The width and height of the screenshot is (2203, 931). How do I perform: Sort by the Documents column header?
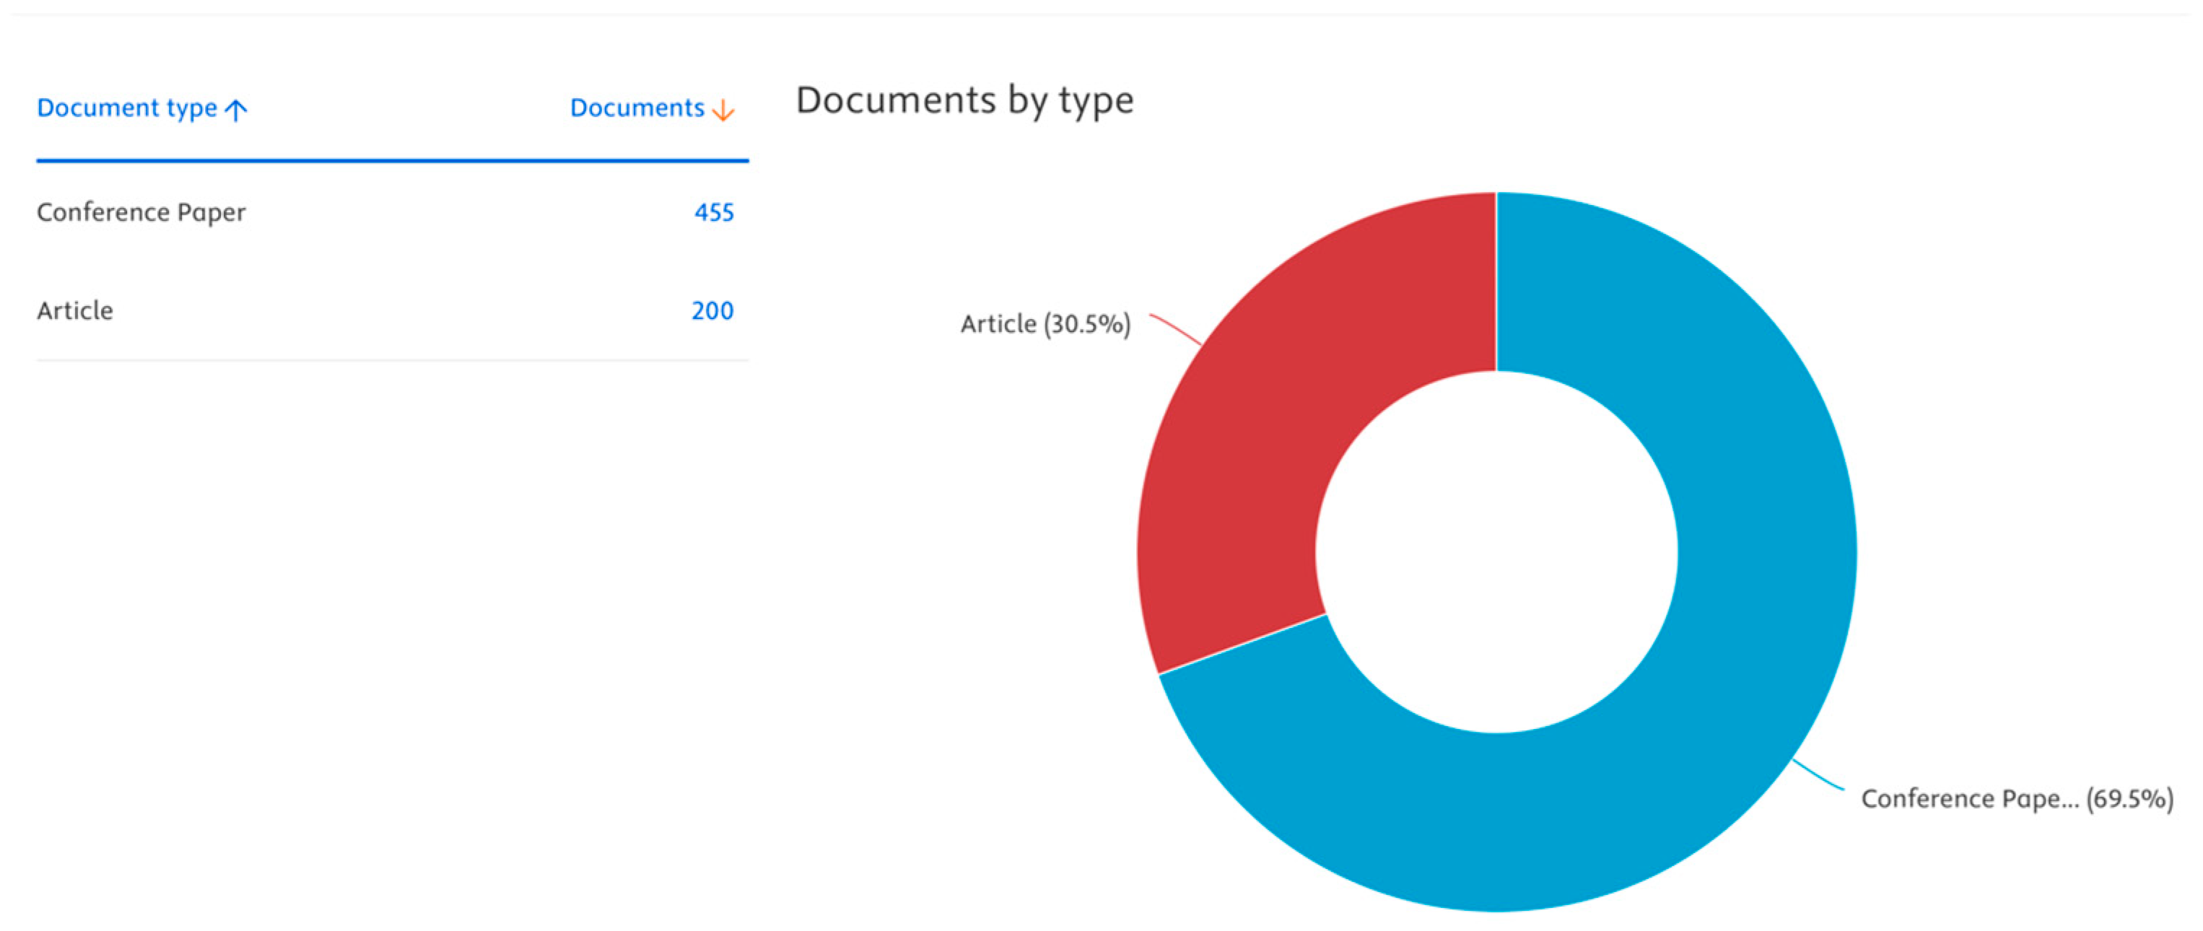[636, 108]
